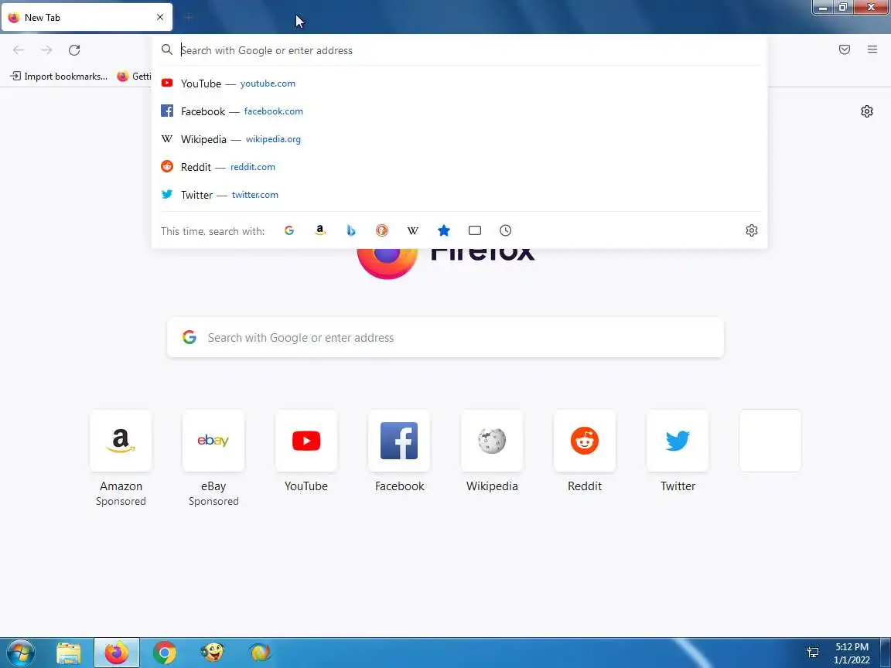Screen dimensions: 891x668
Task: Click the New Tab browser tab
Action: 87,18
